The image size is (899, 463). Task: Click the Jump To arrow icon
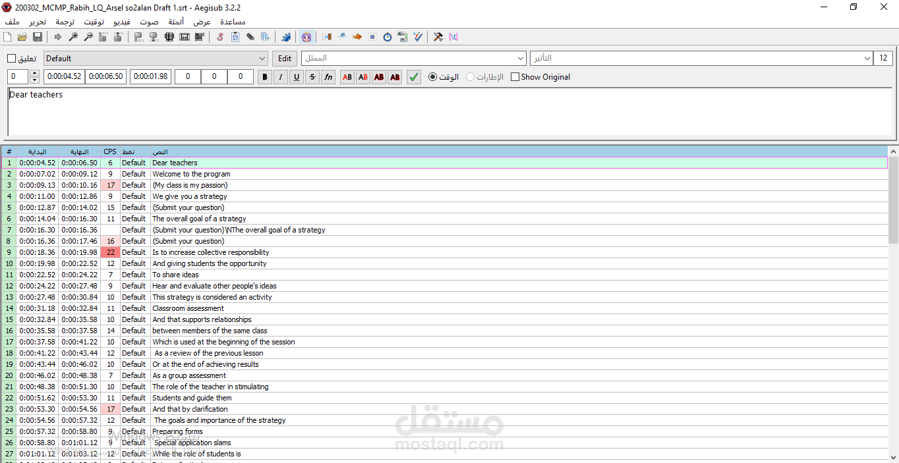pos(58,37)
